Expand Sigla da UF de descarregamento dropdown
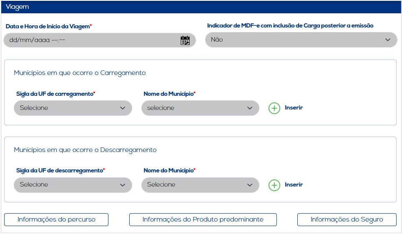The width and height of the screenshot is (402, 234). point(73,184)
